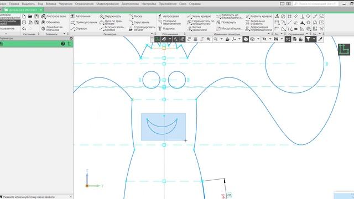Viewport: 354px width, 199px height.
Task: Choose Переместить по координатам command
Action: [201, 22]
